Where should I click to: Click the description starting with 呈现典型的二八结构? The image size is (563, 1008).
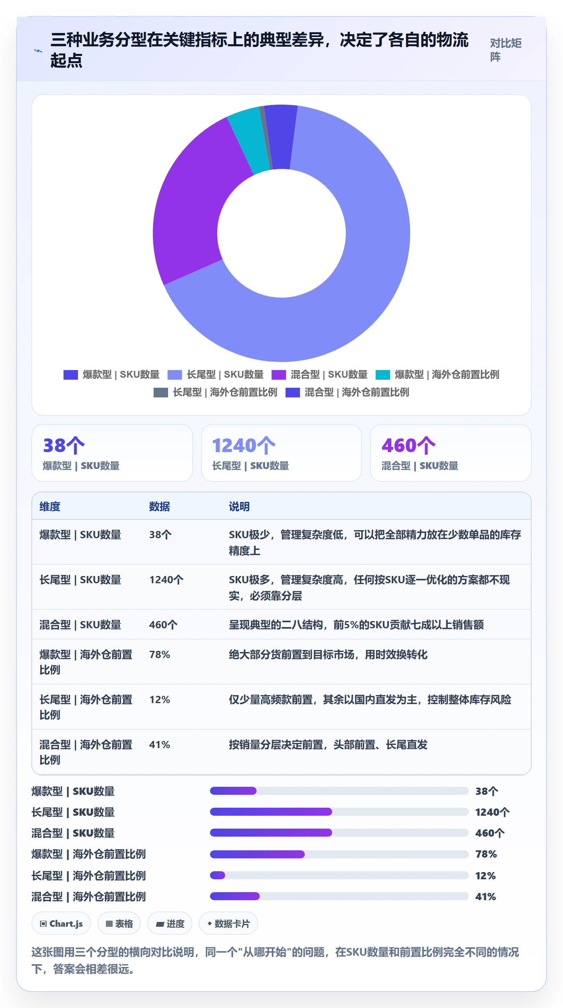356,625
